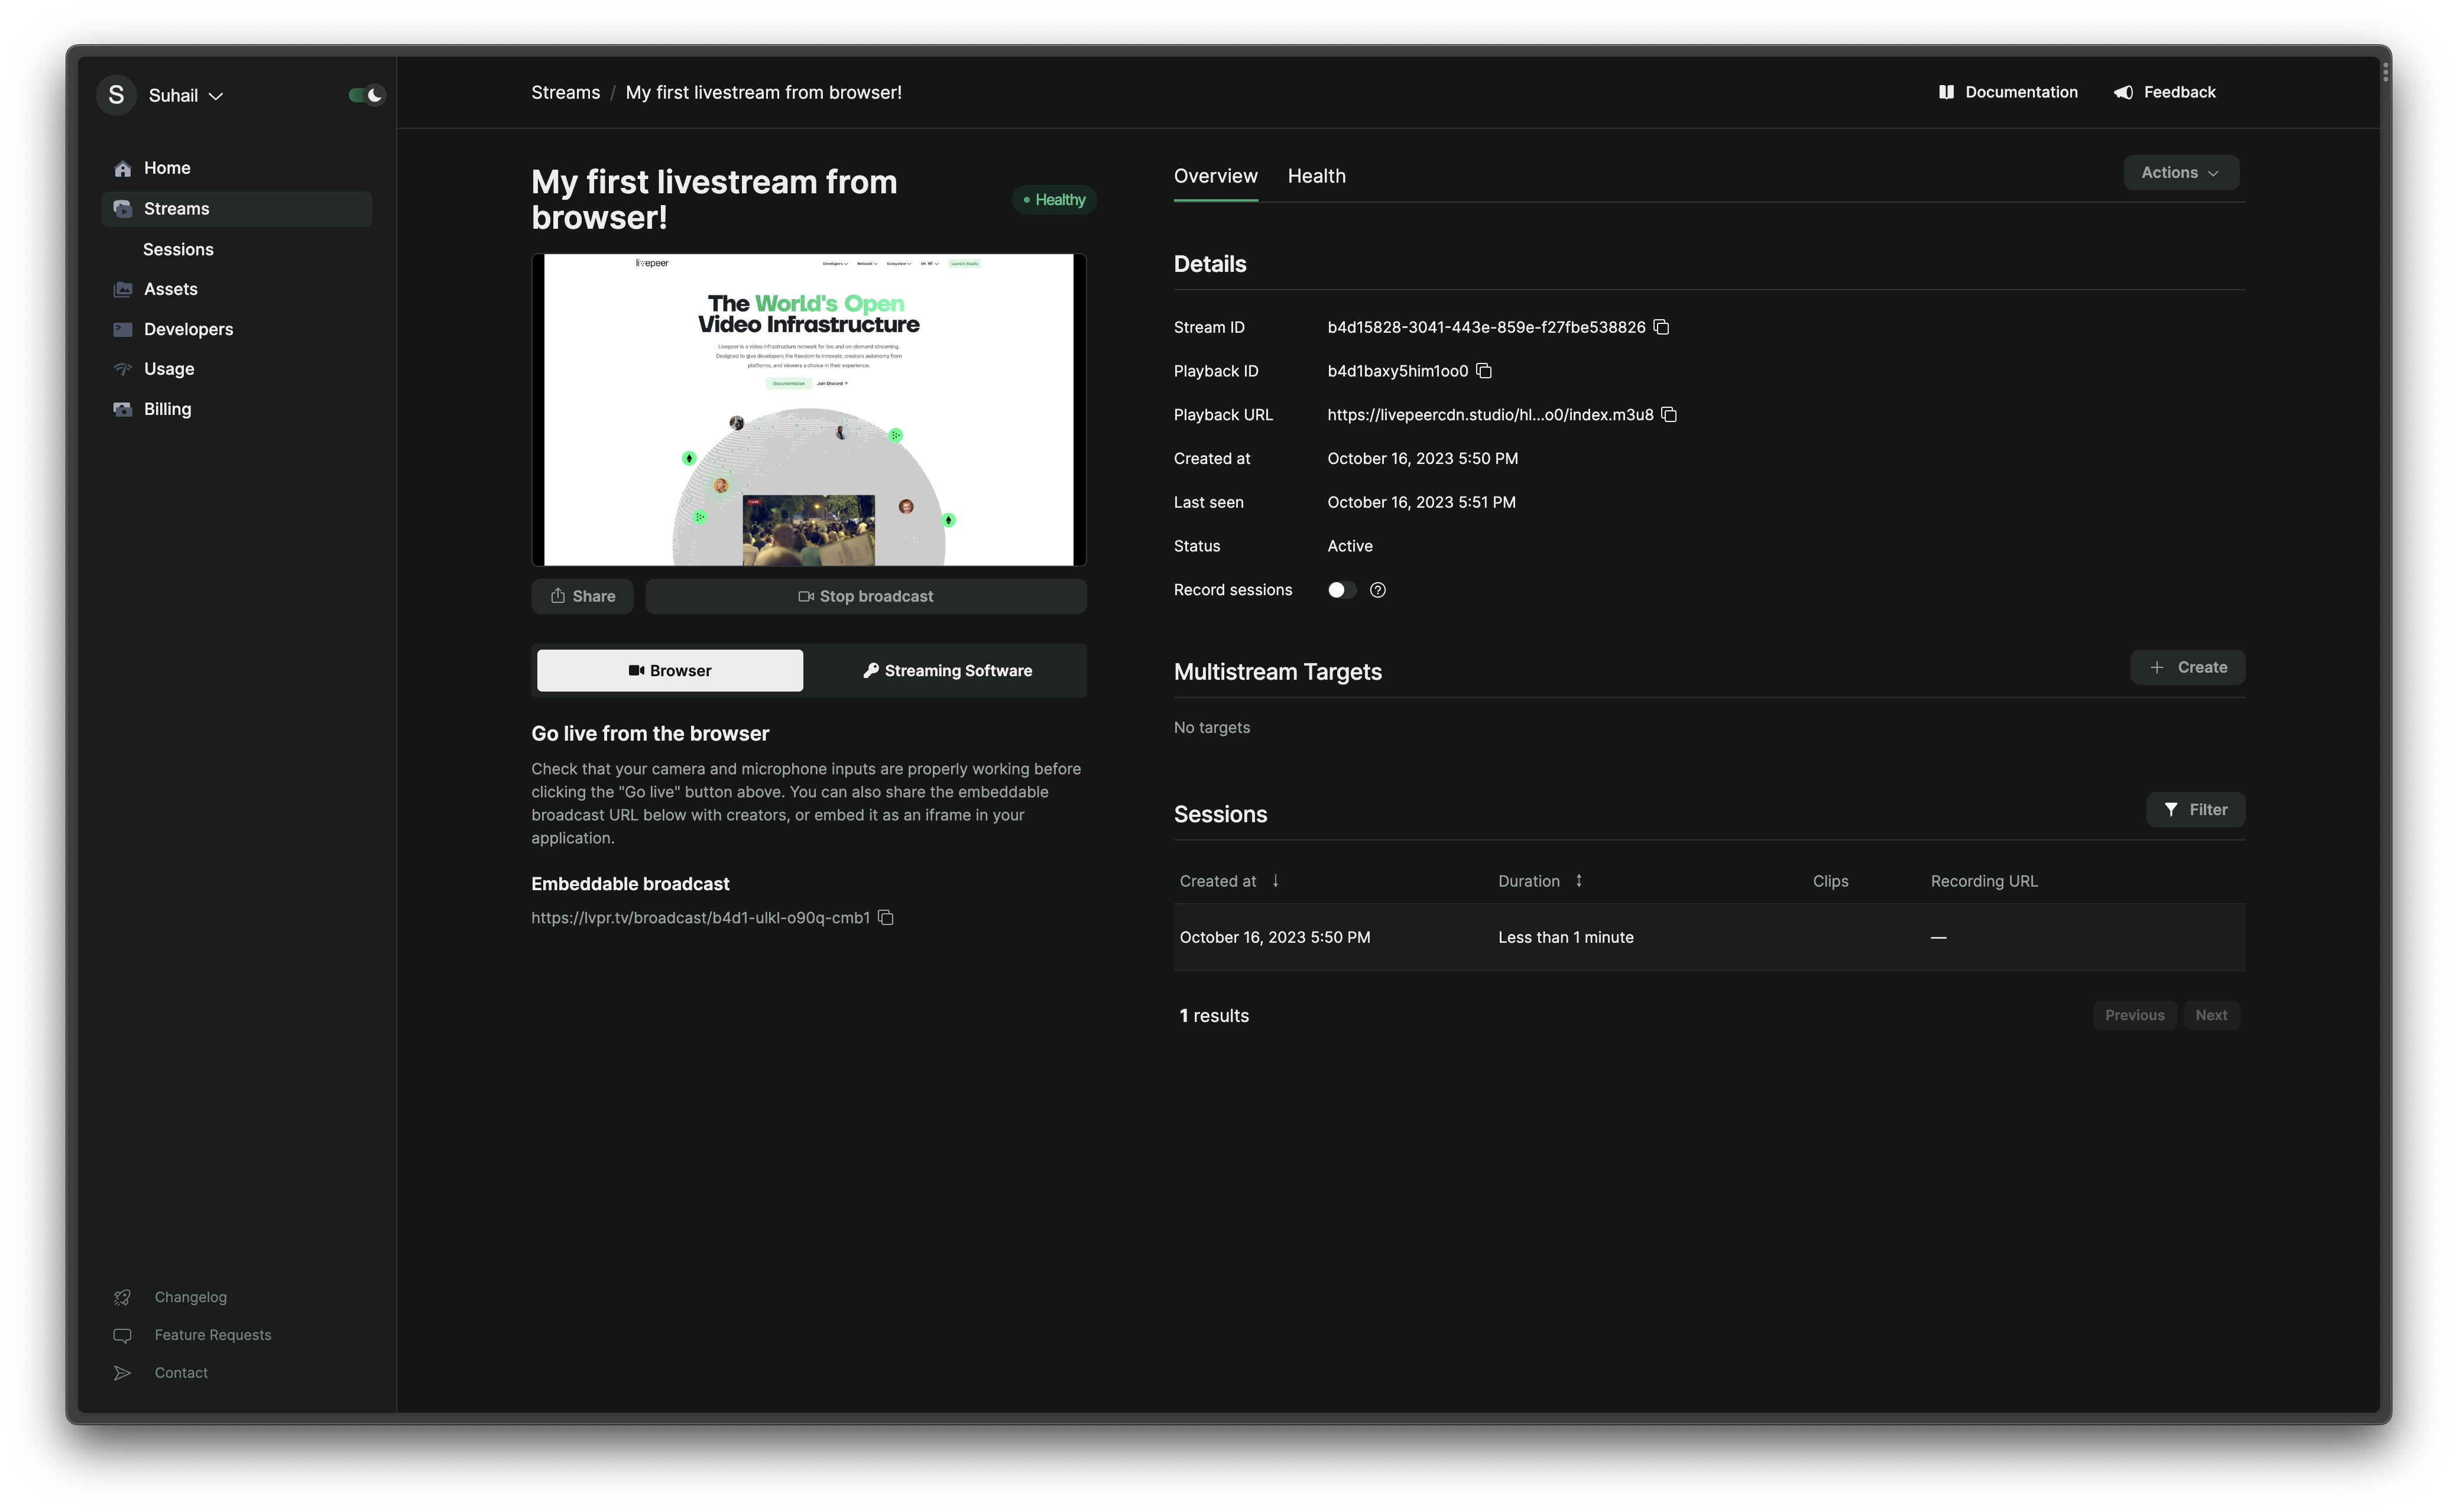
Task: Open the Billing section in the sidebar
Action: pyautogui.click(x=168, y=408)
